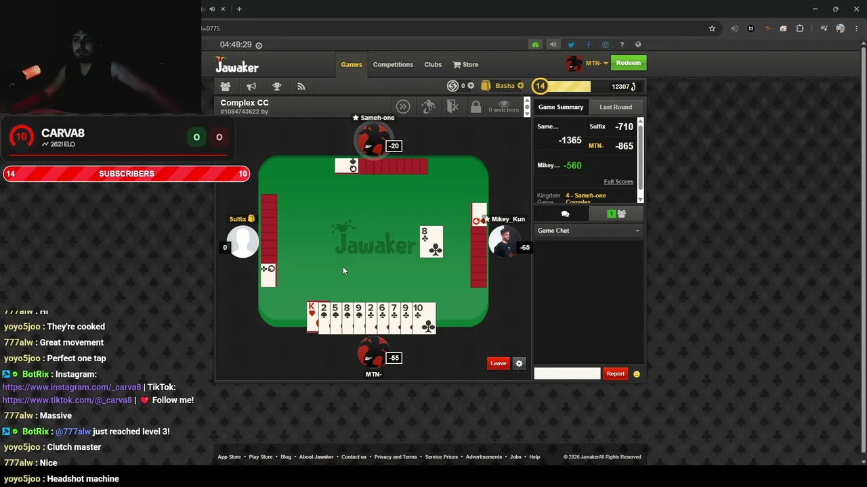Expand the Game Chat dropdown
Screen dimensions: 867x487
pos(588,231)
